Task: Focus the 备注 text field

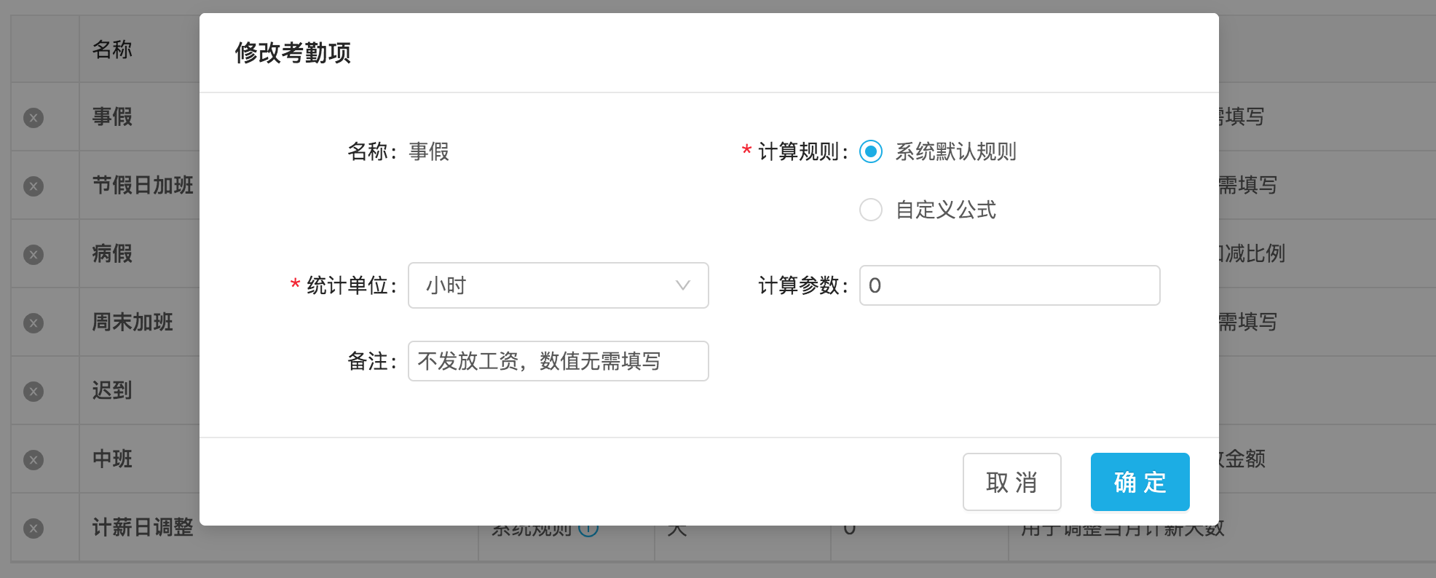Action: 559,361
